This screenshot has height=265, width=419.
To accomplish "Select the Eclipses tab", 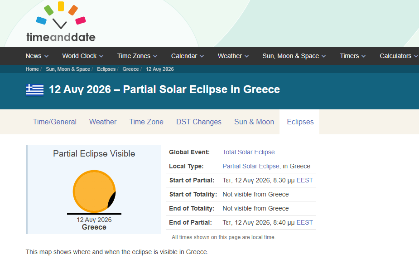I will (x=300, y=122).
